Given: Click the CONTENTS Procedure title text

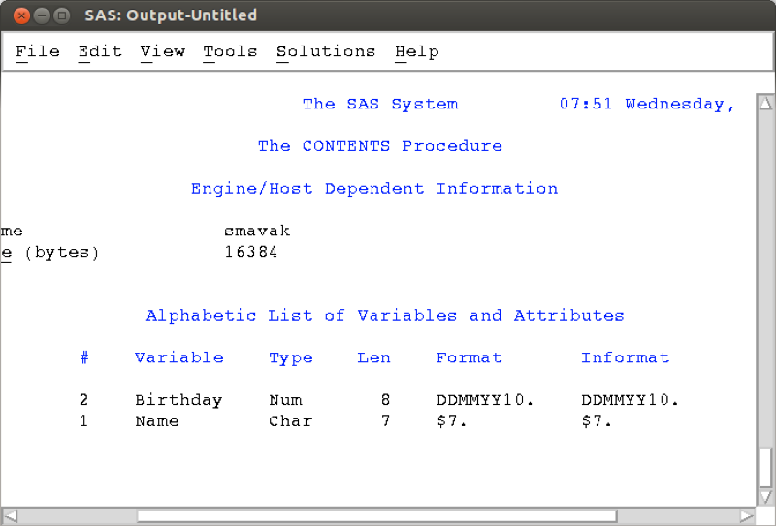Looking at the screenshot, I should coord(380,146).
